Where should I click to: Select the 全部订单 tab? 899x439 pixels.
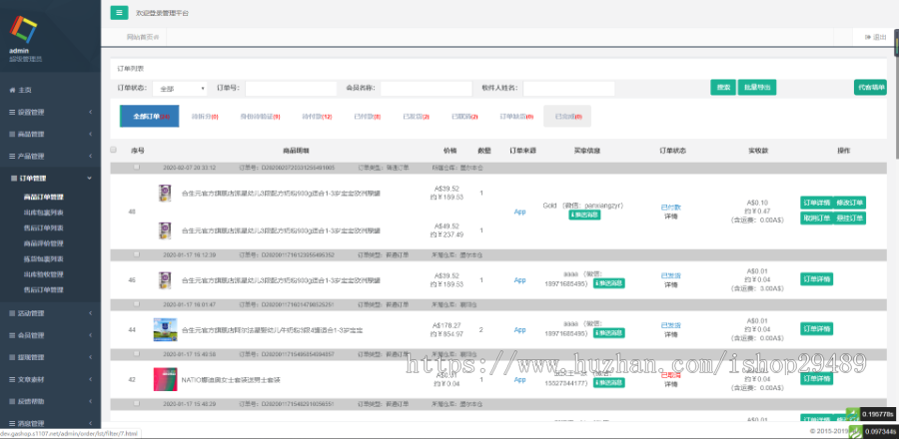click(150, 116)
